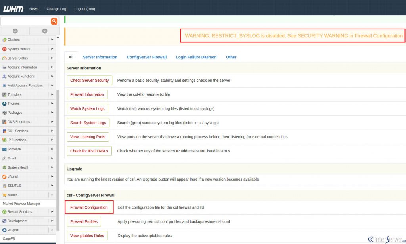Click the cPanel icon in sidebar
406x244 pixels.
[x=4, y=177]
